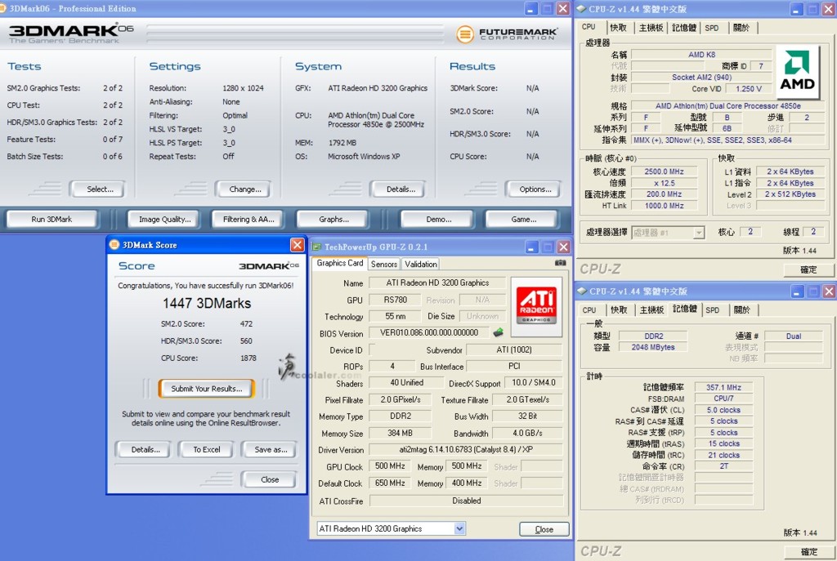This screenshot has height=561, width=837.
Task: Click the GPU-Z title bar icon
Action: 317,247
